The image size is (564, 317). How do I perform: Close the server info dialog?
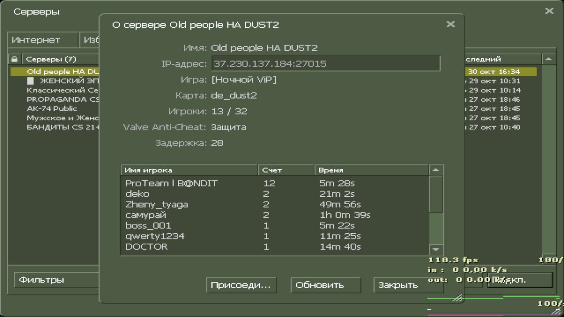[450, 24]
